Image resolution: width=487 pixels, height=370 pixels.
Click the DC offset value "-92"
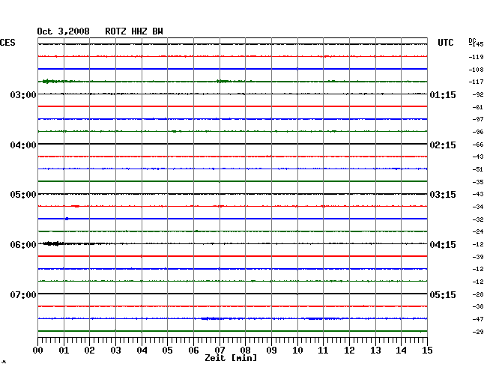pos(478,94)
